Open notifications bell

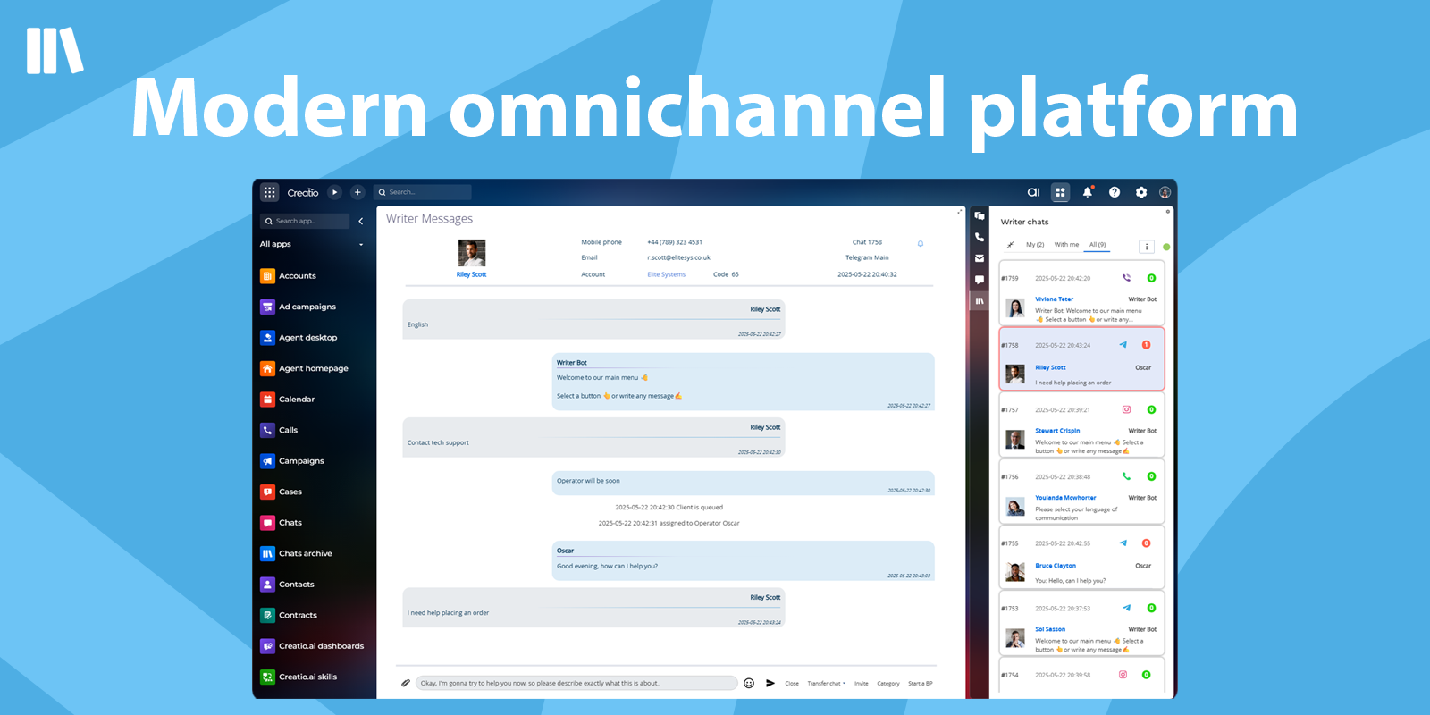coord(1088,192)
